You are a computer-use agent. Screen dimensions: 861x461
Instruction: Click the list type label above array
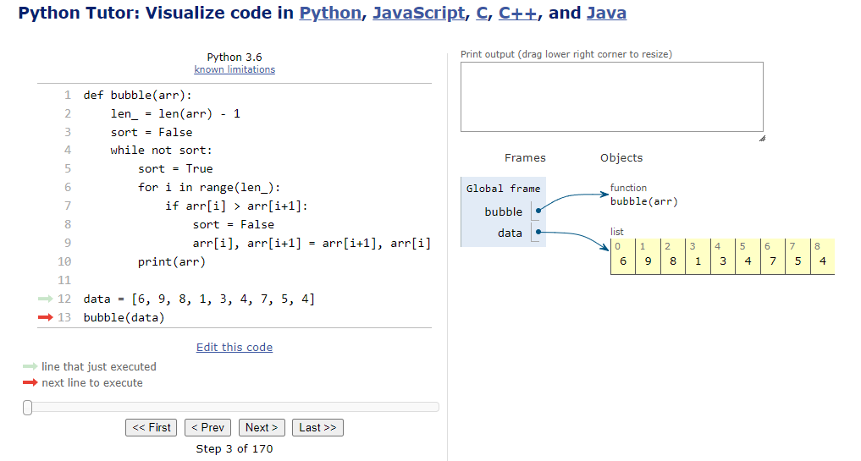tap(616, 232)
